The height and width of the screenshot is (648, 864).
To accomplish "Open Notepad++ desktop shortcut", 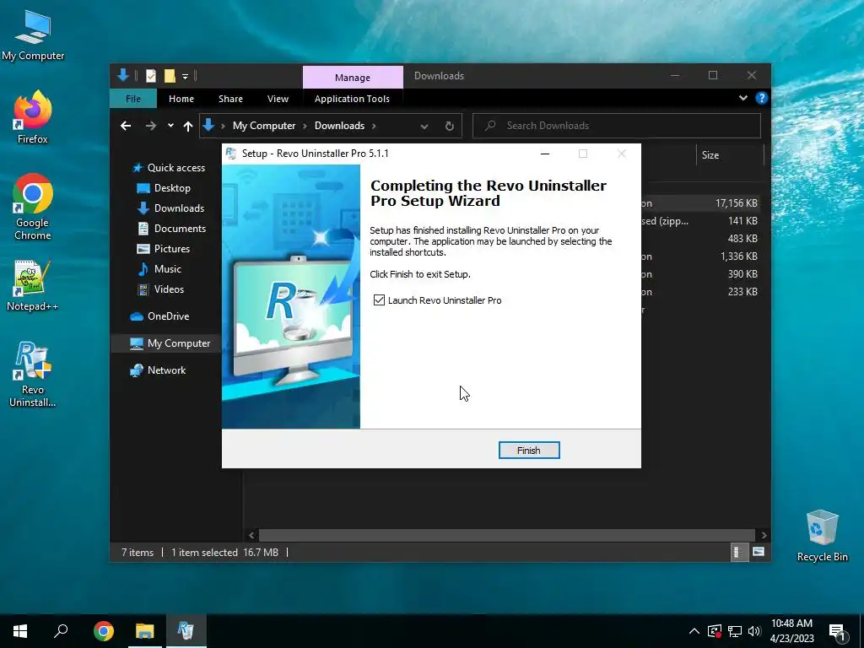I will click(33, 285).
